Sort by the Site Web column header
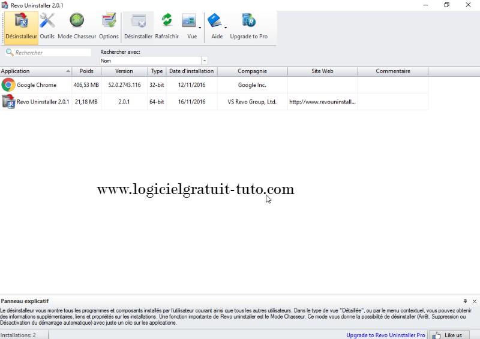The width and height of the screenshot is (480, 339). [322, 71]
